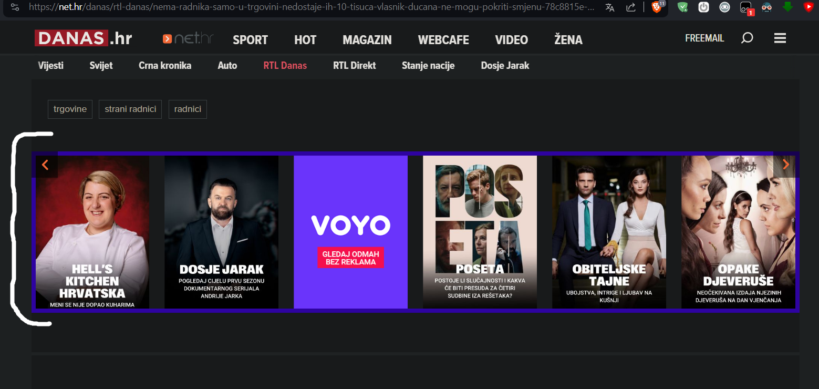Open the AdGuard green shield extension
This screenshot has height=389, width=819.
coord(682,7)
